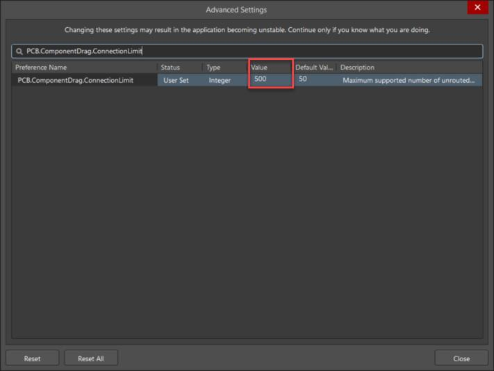This screenshot has width=494, height=371.
Task: Click the Default Val... column header
Action: [315, 68]
